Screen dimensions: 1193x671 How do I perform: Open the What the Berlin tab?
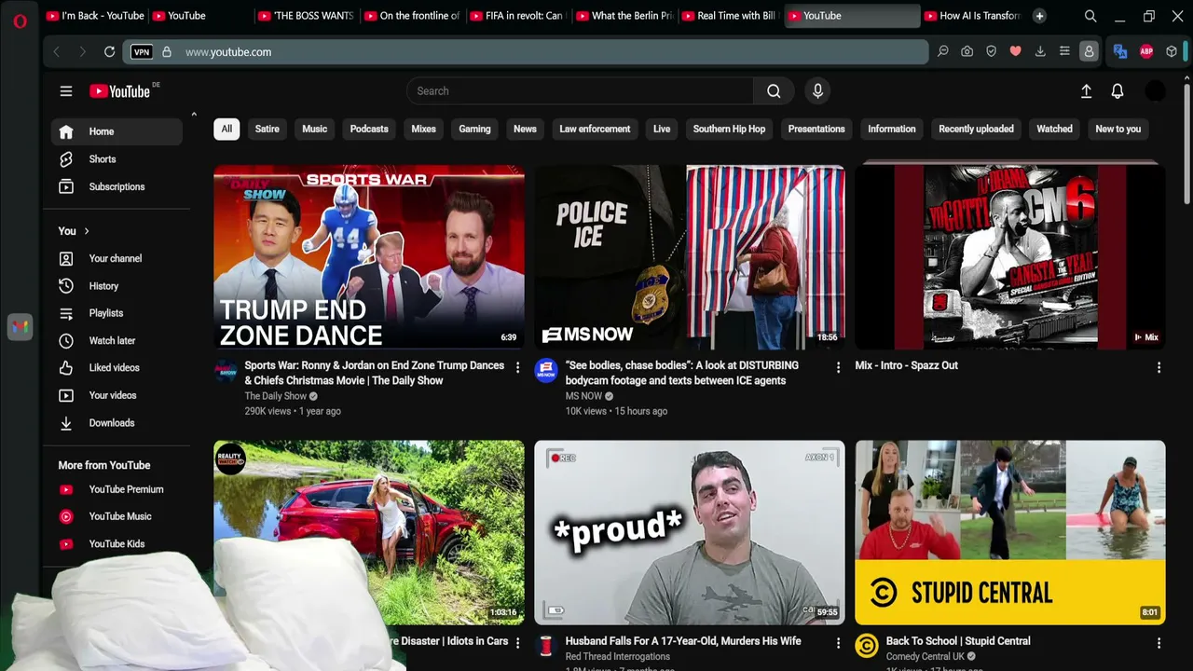tap(624, 16)
